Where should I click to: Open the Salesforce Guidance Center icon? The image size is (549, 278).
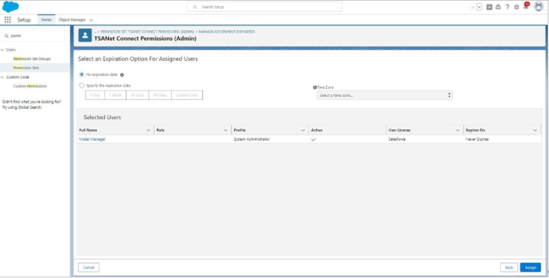[498, 7]
